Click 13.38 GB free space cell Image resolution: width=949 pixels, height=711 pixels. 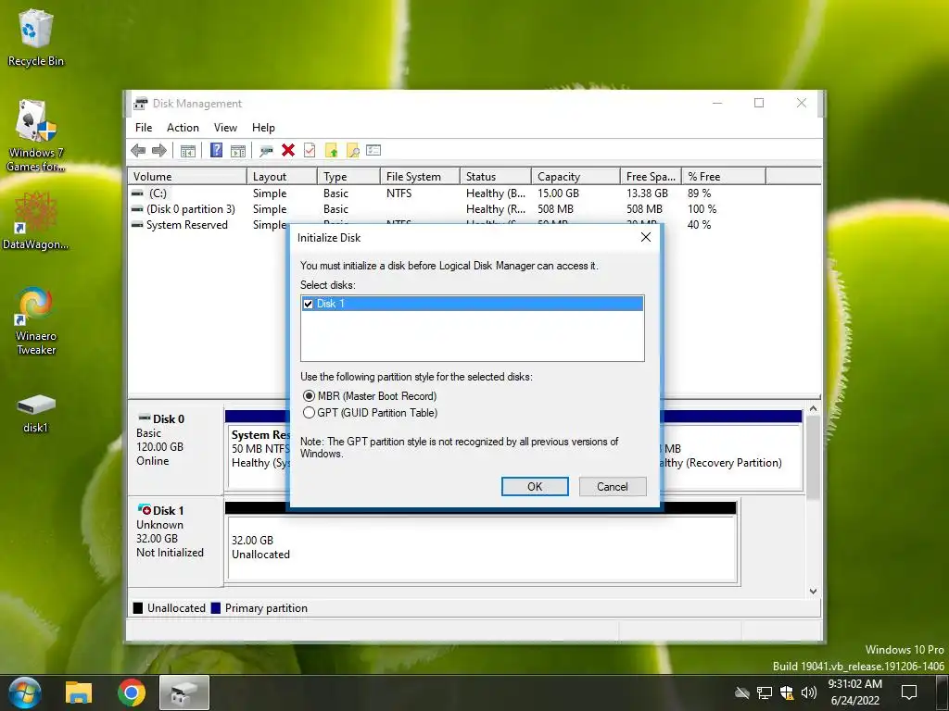pos(647,193)
